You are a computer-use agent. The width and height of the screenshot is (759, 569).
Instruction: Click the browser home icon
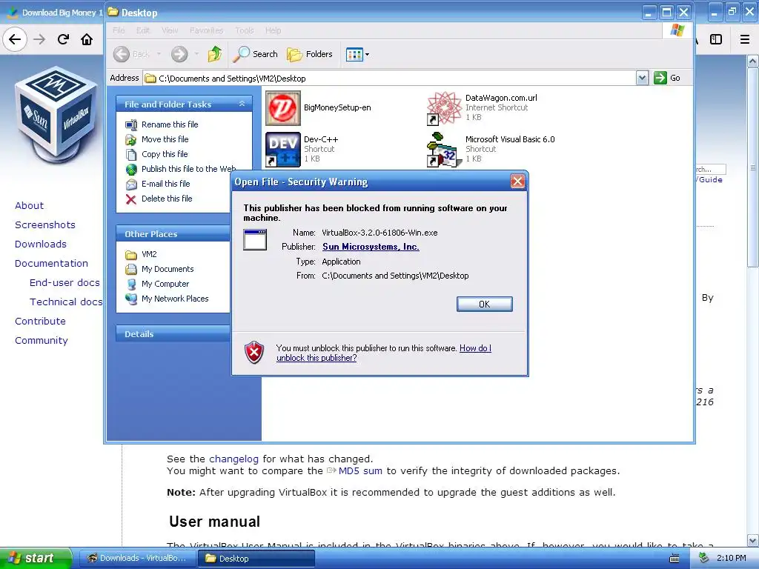click(87, 39)
